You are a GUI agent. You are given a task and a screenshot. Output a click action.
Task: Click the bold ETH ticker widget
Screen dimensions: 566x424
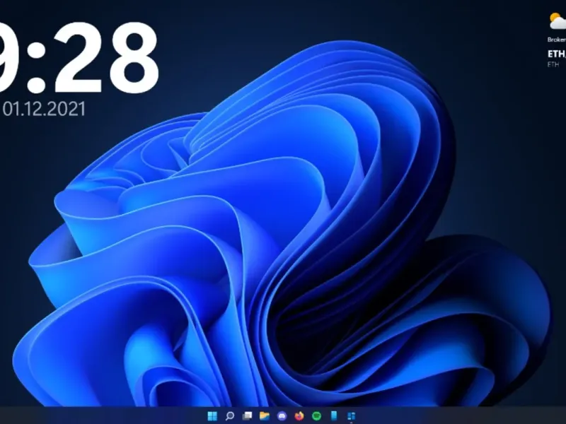557,54
